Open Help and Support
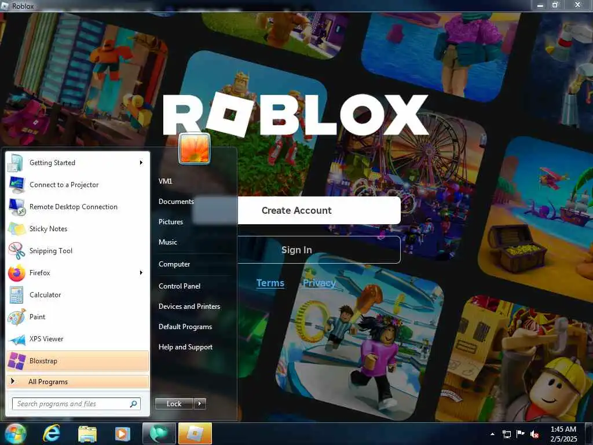Viewport: 593px width, 445px height. tap(185, 347)
